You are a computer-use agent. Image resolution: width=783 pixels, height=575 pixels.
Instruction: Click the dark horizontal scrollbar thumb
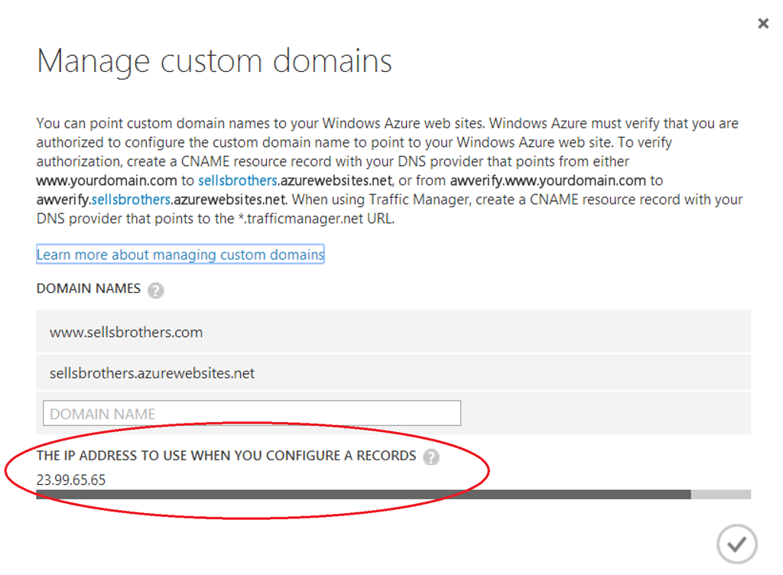click(363, 494)
